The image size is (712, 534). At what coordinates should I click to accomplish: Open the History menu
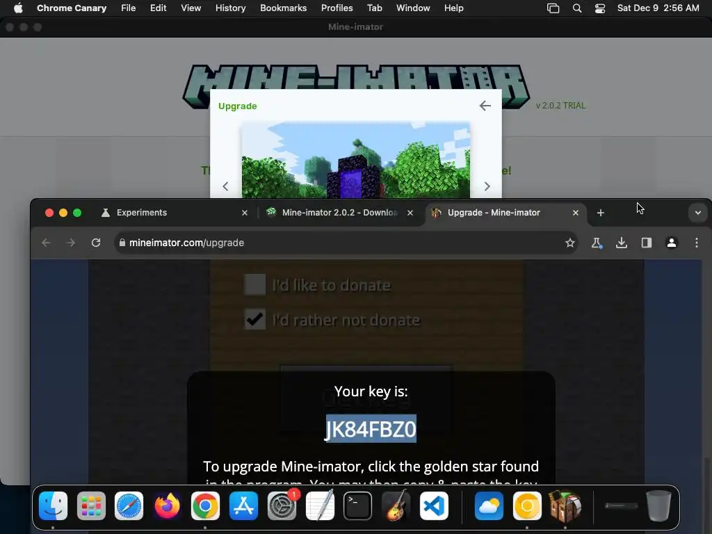click(x=230, y=8)
